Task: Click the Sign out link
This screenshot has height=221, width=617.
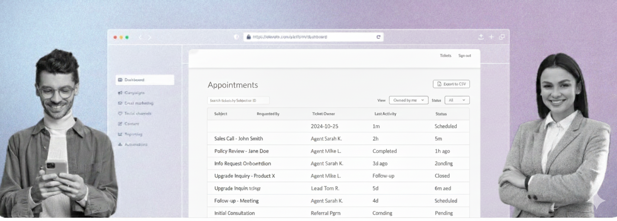Action: 465,56
